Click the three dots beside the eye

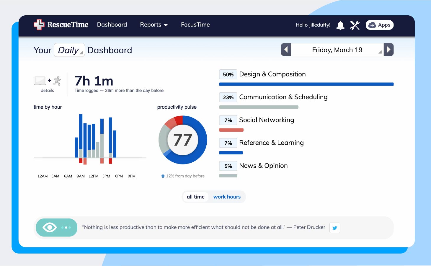[66, 228]
